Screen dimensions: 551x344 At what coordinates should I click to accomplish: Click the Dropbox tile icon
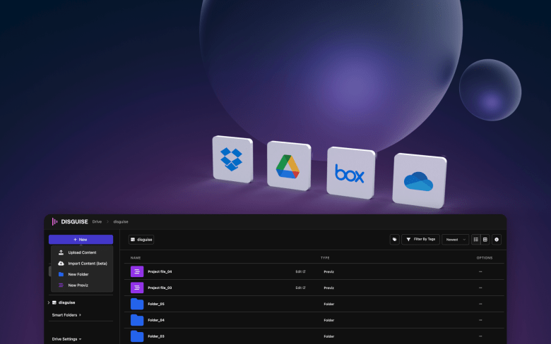pyautogui.click(x=232, y=160)
